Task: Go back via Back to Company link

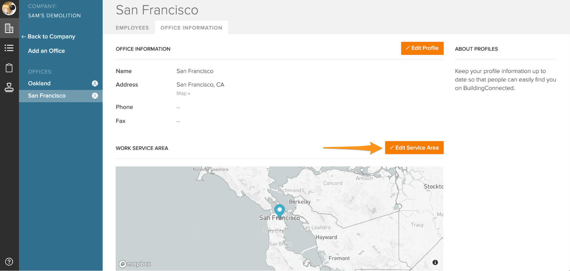Action: (x=48, y=37)
